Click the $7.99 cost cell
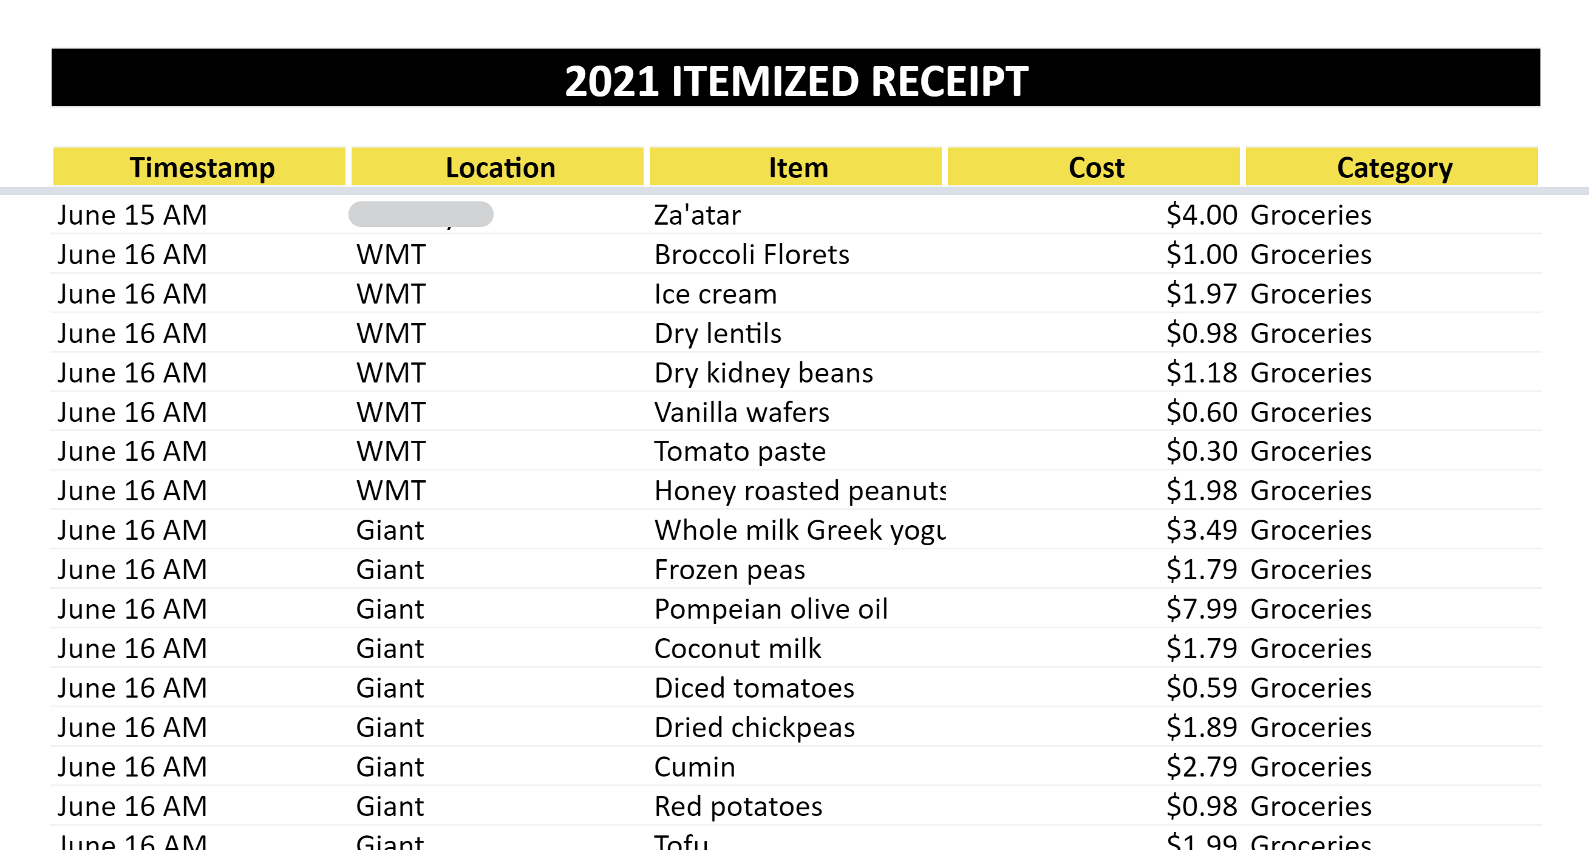The width and height of the screenshot is (1589, 850). 1201,610
